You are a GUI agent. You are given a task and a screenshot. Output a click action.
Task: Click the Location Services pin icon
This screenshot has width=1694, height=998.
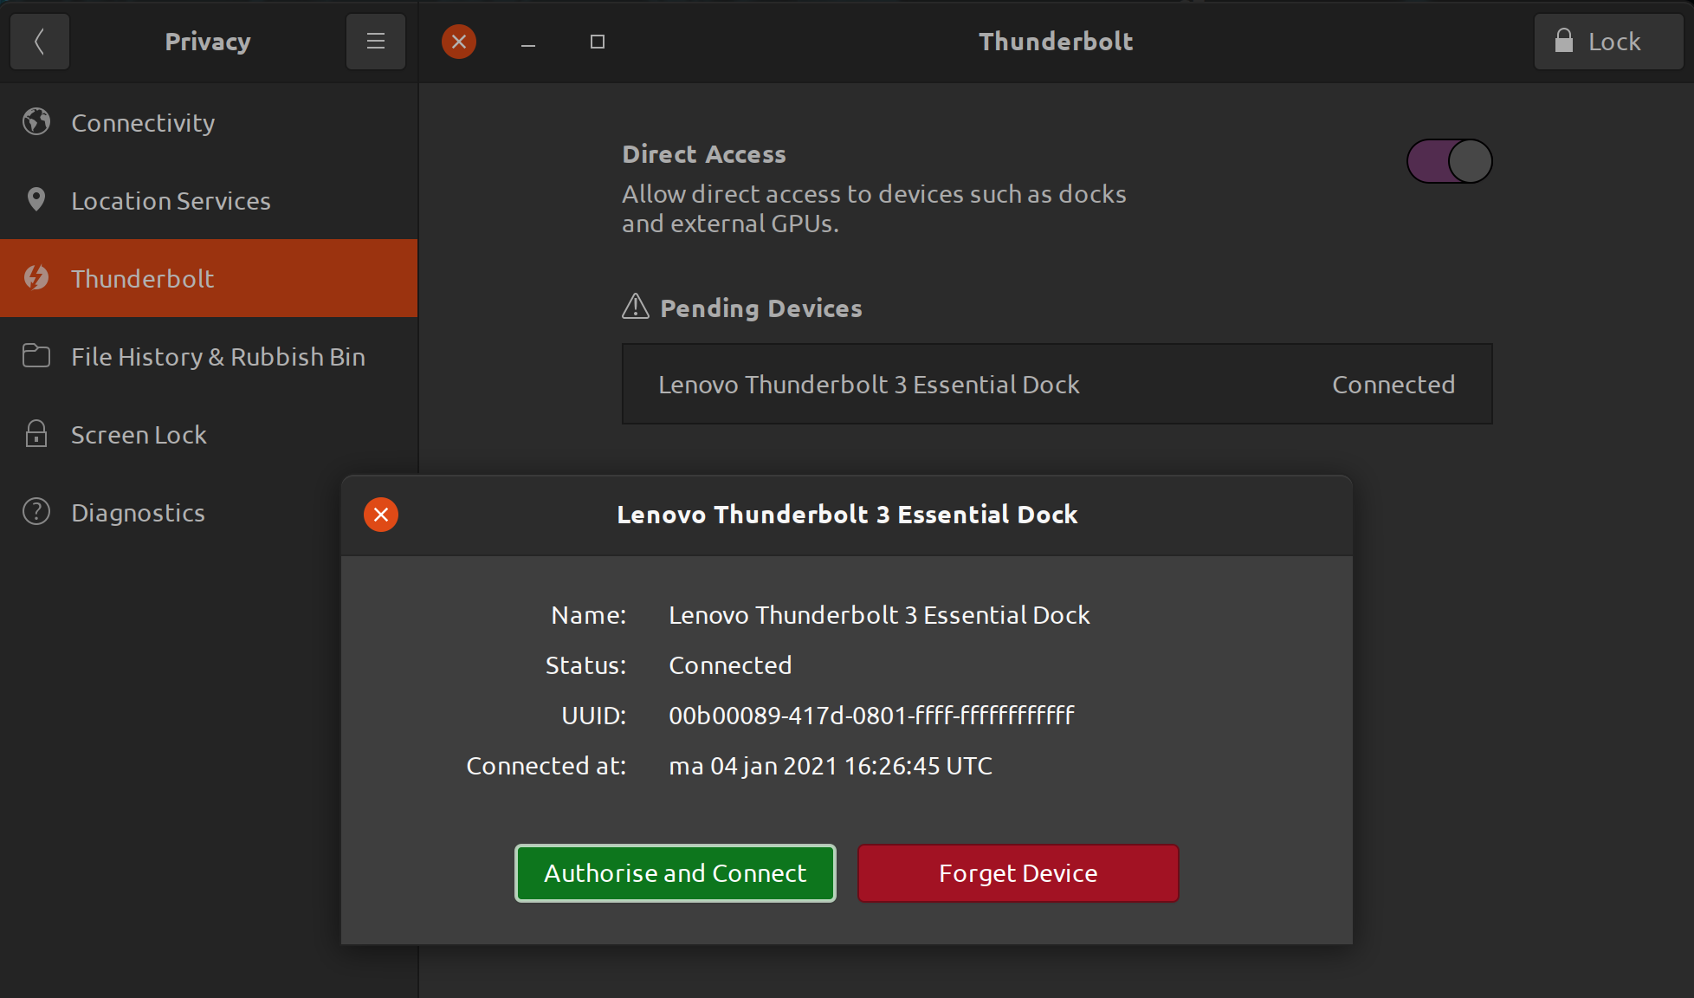(x=36, y=200)
